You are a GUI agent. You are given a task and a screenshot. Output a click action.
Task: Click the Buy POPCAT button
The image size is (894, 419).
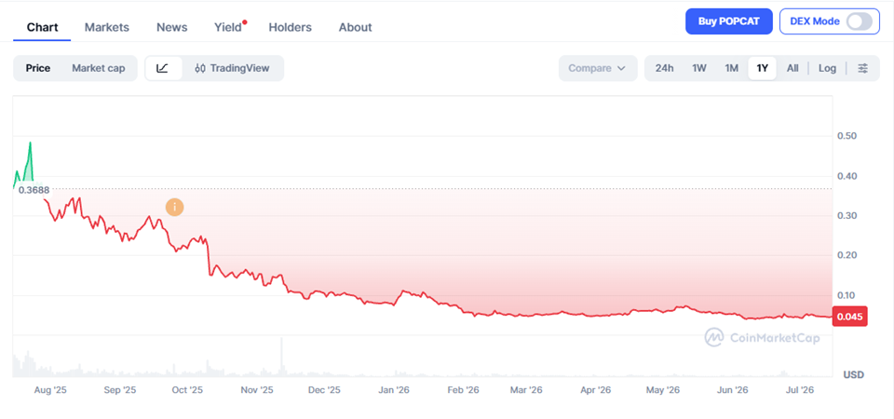coord(728,21)
